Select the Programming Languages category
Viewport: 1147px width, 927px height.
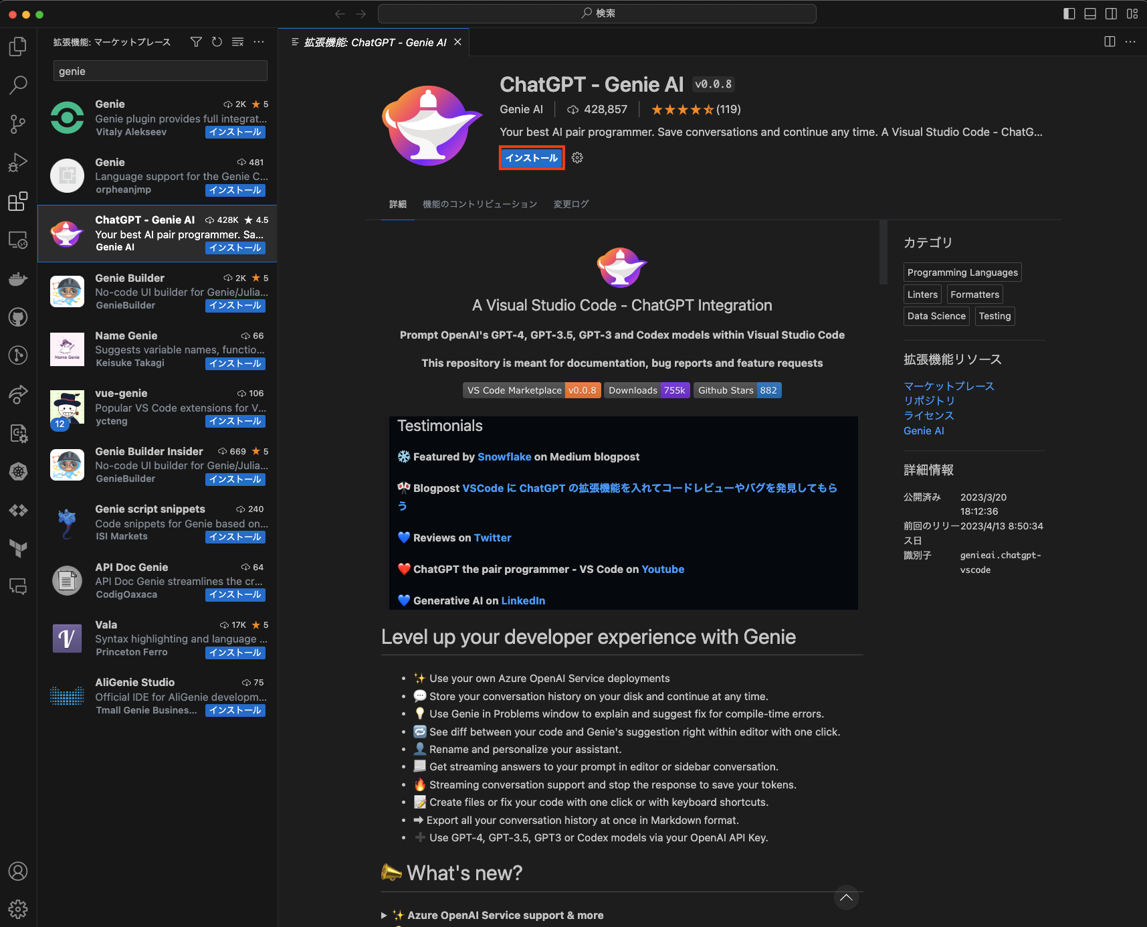click(962, 272)
